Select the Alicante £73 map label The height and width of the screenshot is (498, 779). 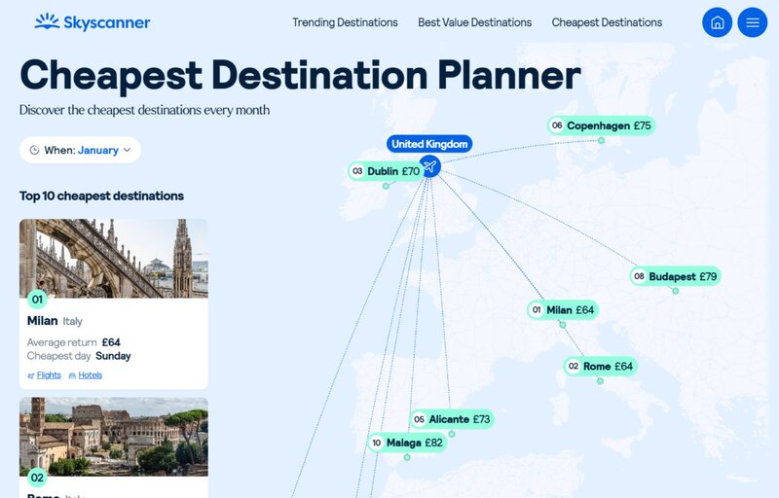pos(452,419)
